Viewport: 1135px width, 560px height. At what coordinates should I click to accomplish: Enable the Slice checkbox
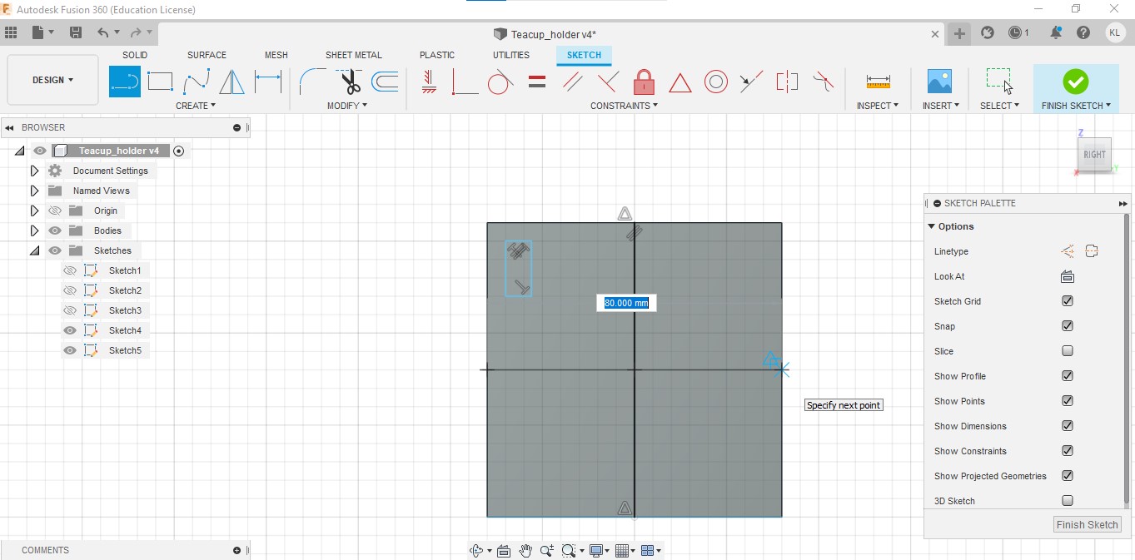[x=1068, y=351]
